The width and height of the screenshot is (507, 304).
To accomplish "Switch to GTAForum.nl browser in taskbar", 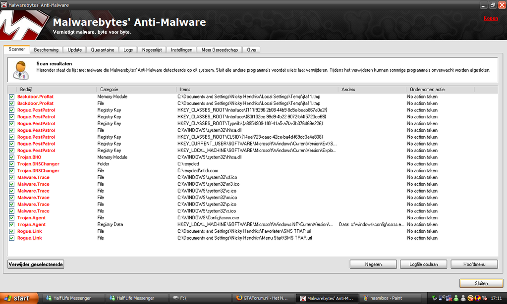I will [x=264, y=298].
